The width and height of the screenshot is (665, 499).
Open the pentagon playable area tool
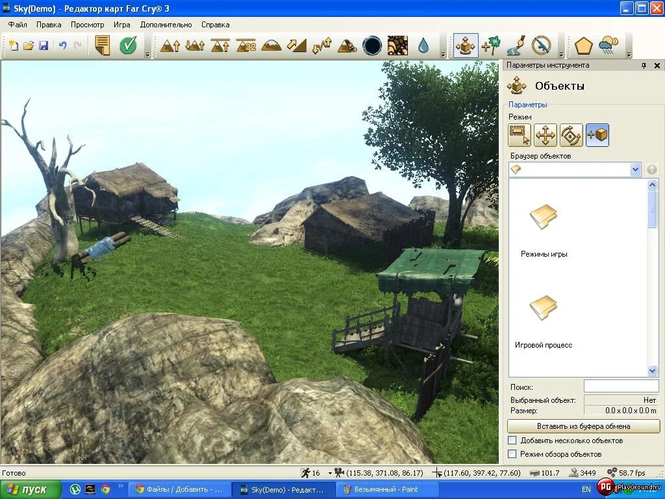click(583, 45)
